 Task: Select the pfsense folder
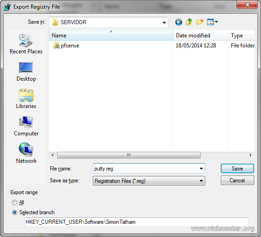click(x=66, y=46)
